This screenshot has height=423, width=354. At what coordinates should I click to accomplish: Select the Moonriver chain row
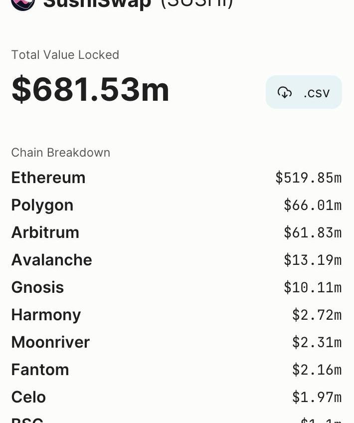[x=177, y=342]
